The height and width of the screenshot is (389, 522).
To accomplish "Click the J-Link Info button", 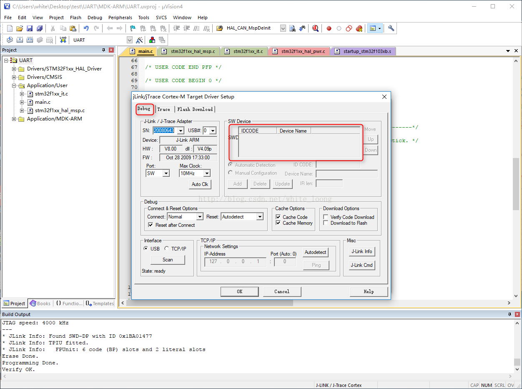I will pos(361,251).
